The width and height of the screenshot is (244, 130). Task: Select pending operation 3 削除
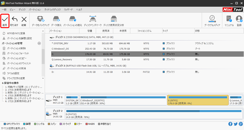click(x=24, y=93)
